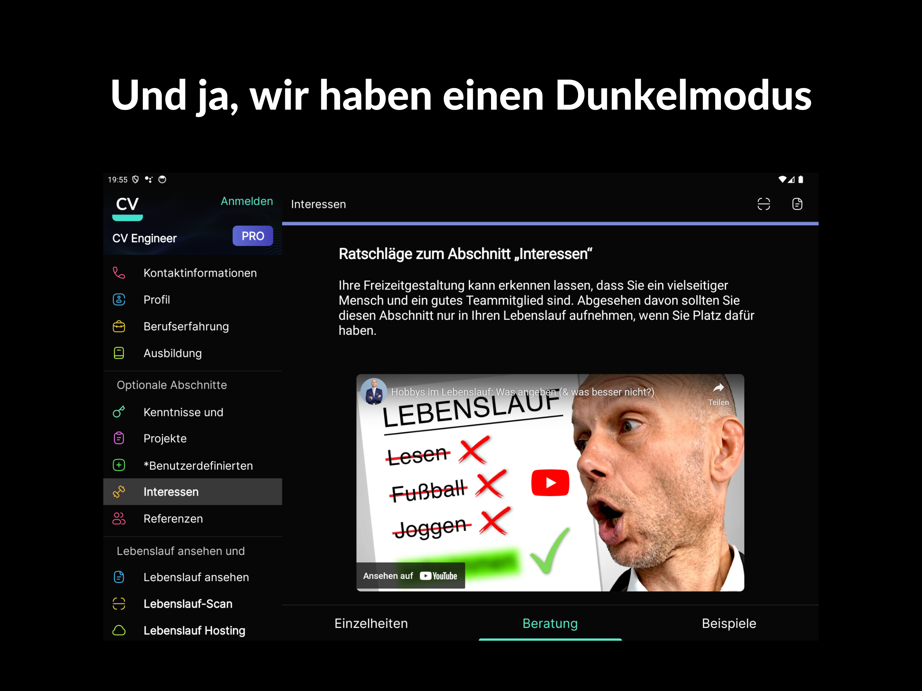Tap the Lebenslauf-Scan sidebar icon
Screen dimensions: 922x691
pyautogui.click(x=119, y=604)
